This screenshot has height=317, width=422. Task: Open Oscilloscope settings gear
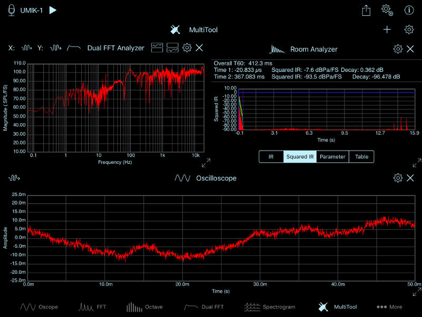(398, 178)
